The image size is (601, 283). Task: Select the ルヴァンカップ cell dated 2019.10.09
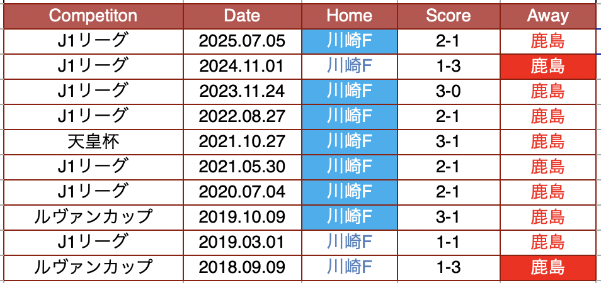click(x=93, y=217)
